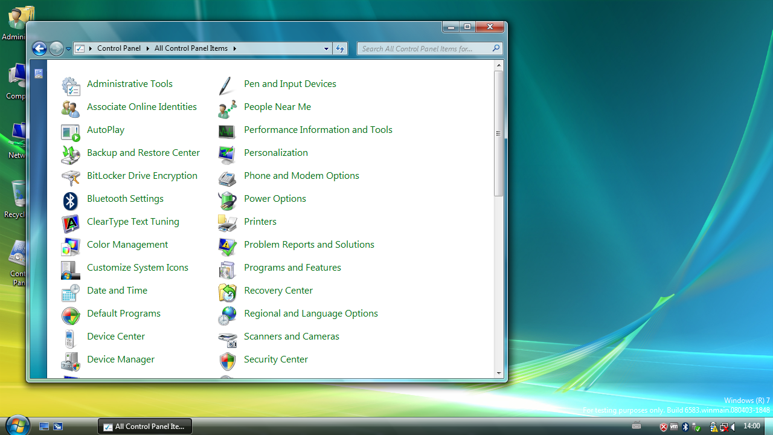Screen dimensions: 773x435
Task: Open the Associate Online Identities link
Action: coord(142,107)
